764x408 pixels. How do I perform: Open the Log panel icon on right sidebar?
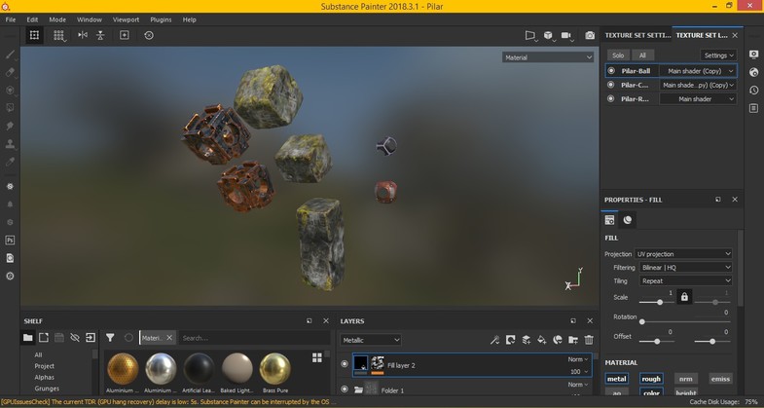tap(753, 108)
